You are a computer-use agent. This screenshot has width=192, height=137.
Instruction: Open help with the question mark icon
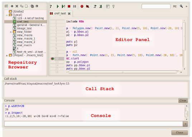pyautogui.click(x=51, y=6)
